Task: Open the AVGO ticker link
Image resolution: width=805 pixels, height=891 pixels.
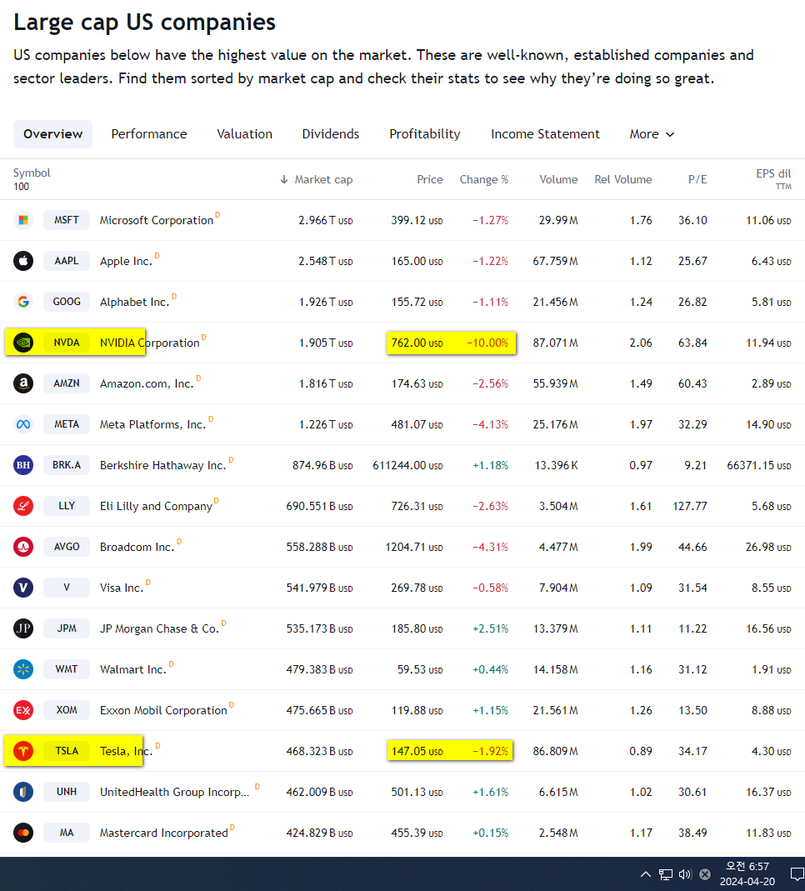Action: tap(67, 547)
